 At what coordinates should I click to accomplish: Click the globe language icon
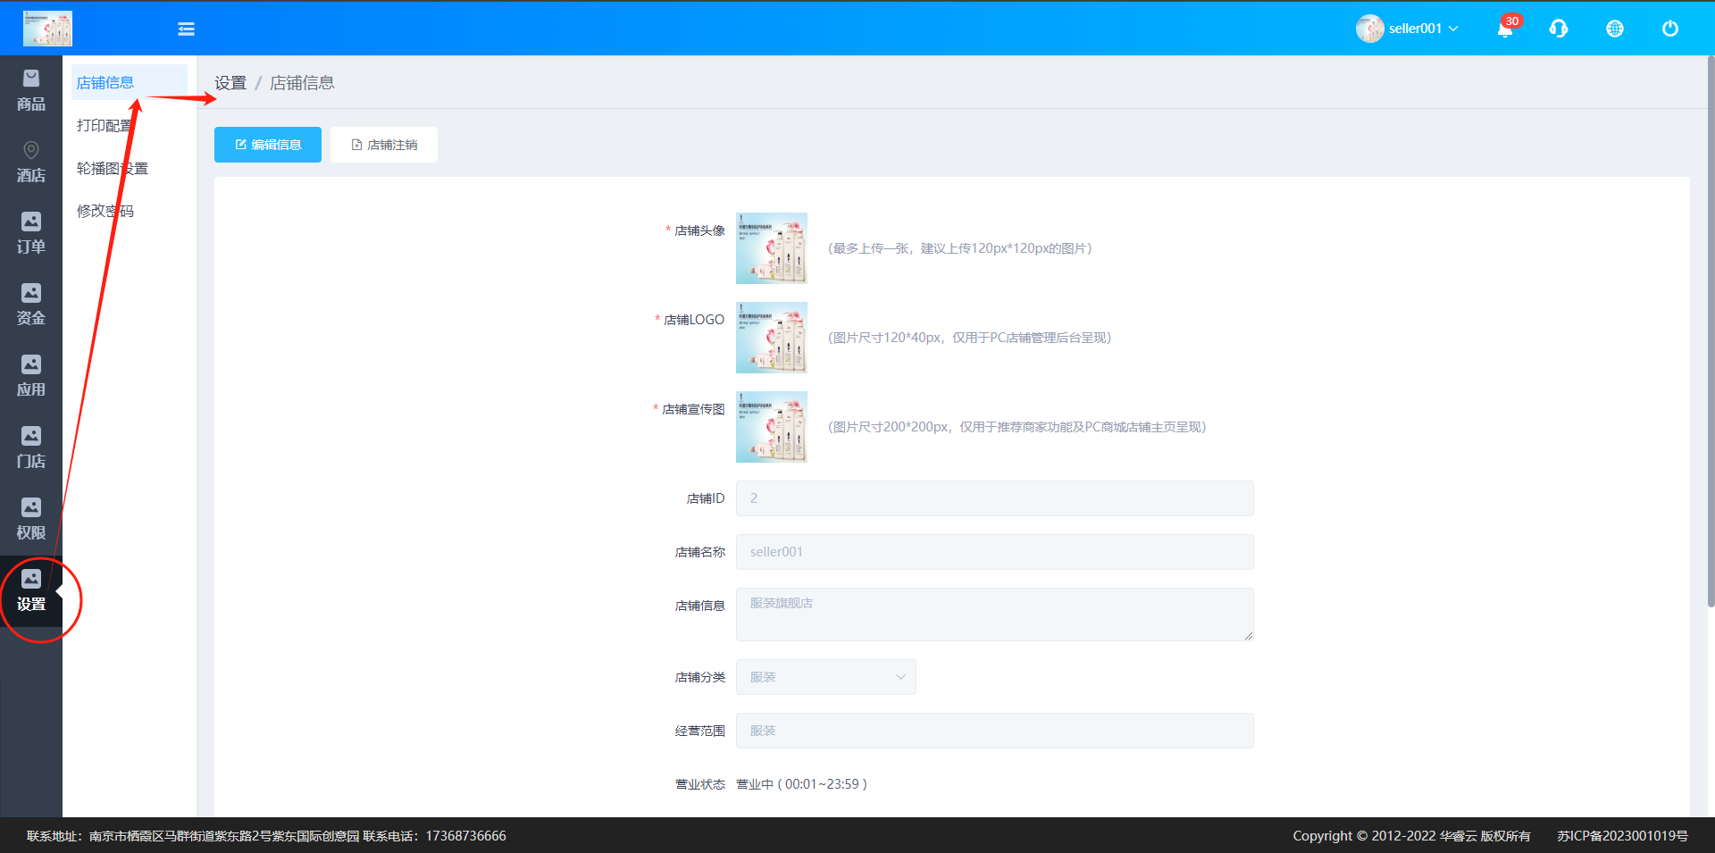point(1614,29)
